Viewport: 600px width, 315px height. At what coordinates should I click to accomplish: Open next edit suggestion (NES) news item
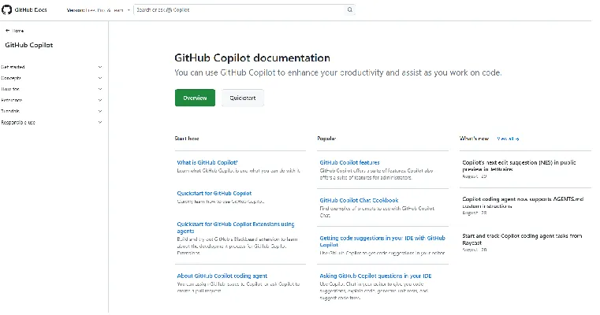click(x=519, y=165)
